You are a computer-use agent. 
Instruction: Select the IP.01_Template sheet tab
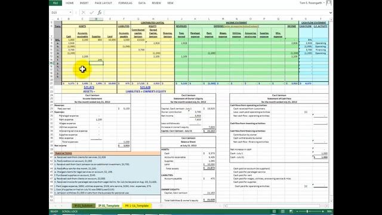tap(109, 205)
